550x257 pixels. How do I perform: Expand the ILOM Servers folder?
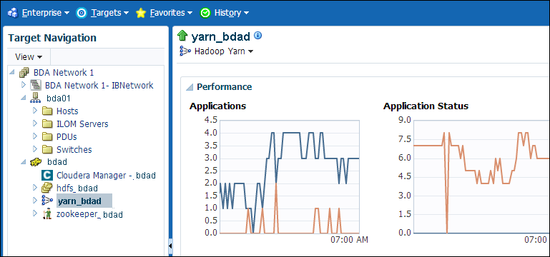coord(35,124)
